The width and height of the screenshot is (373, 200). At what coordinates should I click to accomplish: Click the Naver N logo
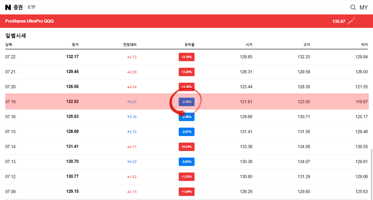pyautogui.click(x=8, y=7)
